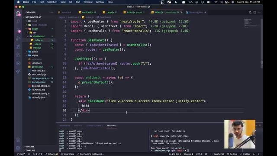The height and width of the screenshot is (156, 277).
Task: Open package.json in the explorer
Action: pyautogui.click(x=39, y=82)
